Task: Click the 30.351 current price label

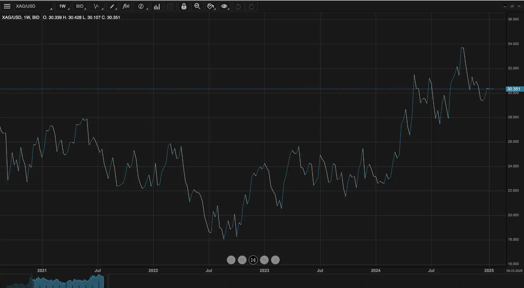Action: coord(514,89)
